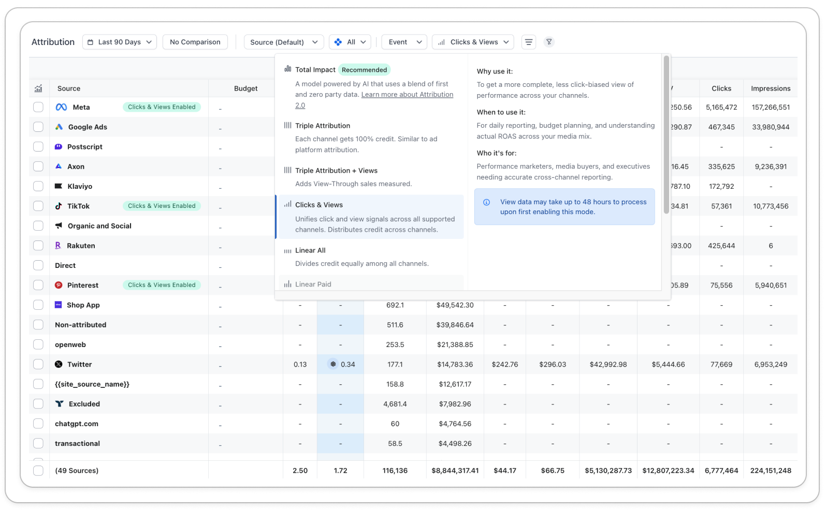Viewport: 826px width, 511px height.
Task: Click the Total Impact model icon
Action: tap(288, 69)
